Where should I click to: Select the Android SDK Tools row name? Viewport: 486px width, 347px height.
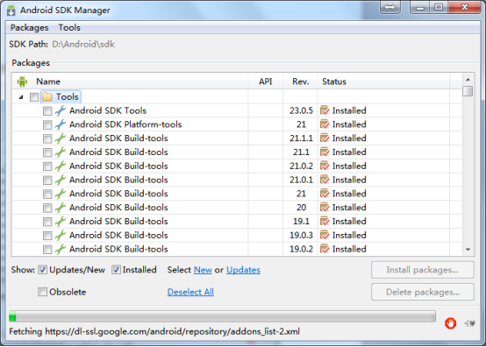coord(108,110)
